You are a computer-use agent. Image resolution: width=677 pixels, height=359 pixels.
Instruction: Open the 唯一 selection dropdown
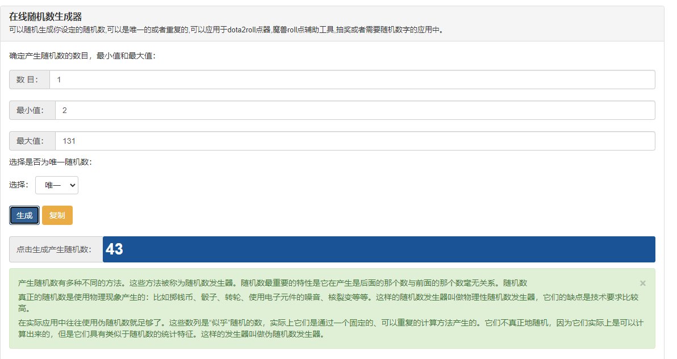click(x=57, y=185)
